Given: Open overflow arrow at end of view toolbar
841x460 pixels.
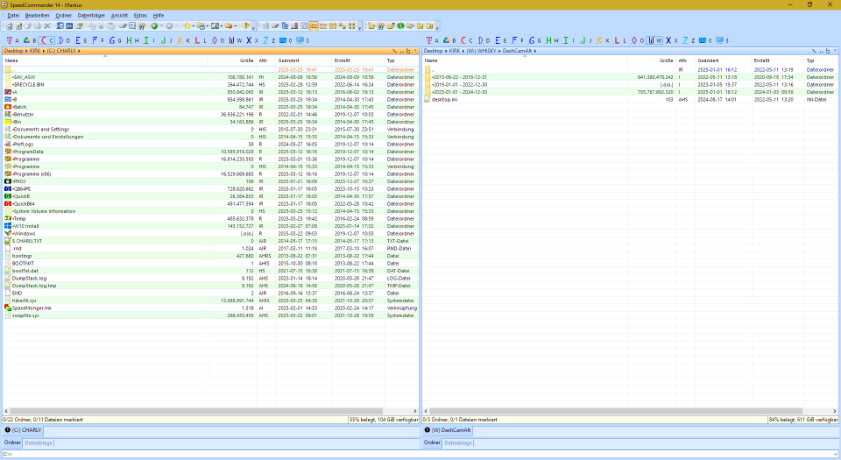Looking at the screenshot, I should [x=359, y=27].
